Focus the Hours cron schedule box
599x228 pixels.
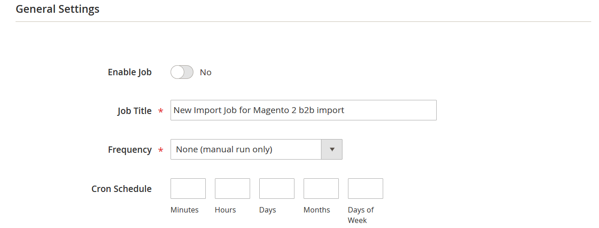(232, 188)
